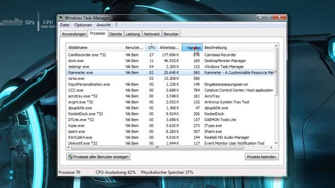The width and height of the screenshot is (335, 188).
Task: Click Prozesse aller Benutzer anzeigen button
Action: coord(98,157)
